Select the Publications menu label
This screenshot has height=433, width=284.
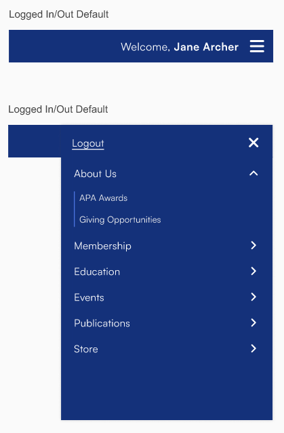(102, 323)
